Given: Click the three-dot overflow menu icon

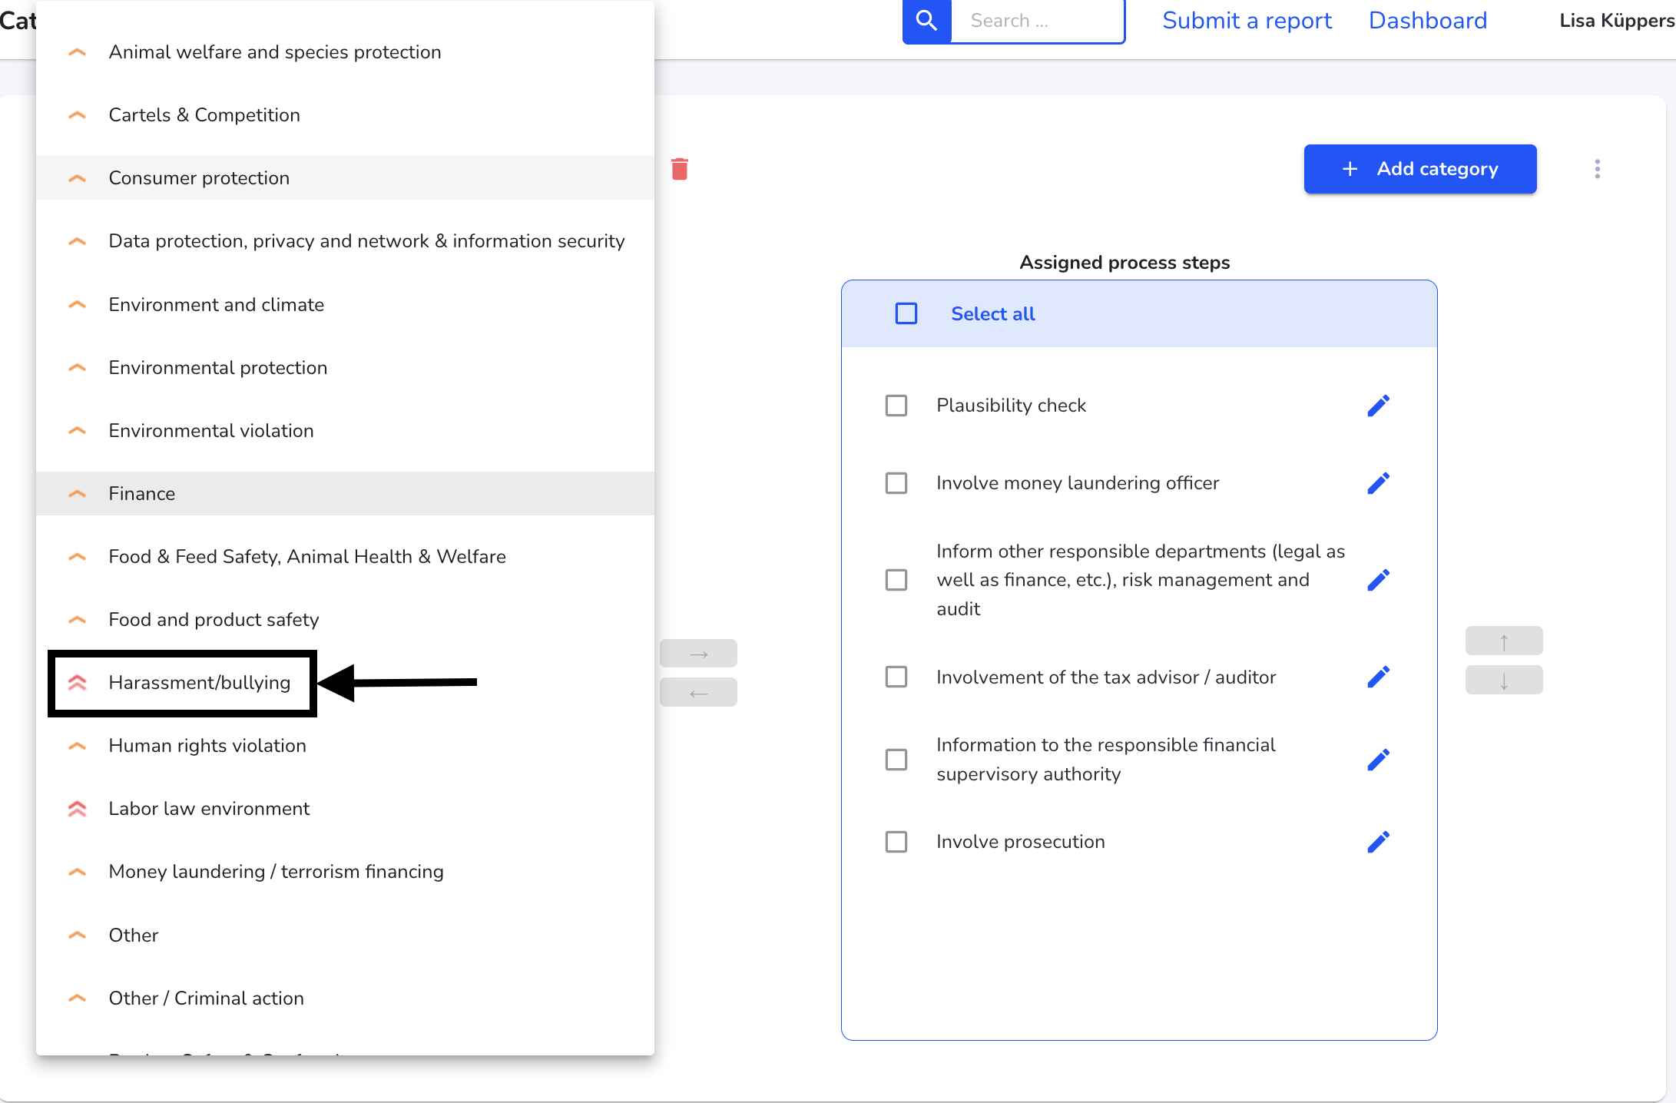Looking at the screenshot, I should pyautogui.click(x=1597, y=170).
